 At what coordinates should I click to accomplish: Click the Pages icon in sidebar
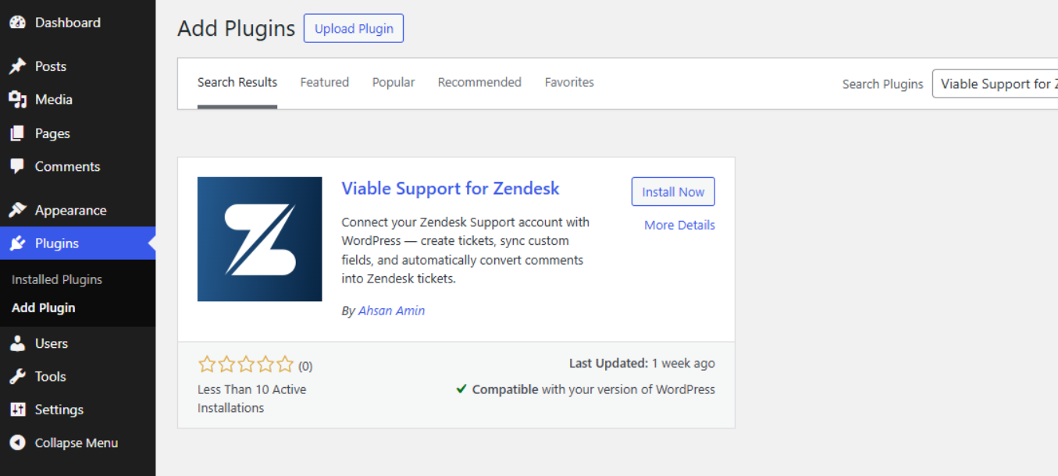[17, 133]
